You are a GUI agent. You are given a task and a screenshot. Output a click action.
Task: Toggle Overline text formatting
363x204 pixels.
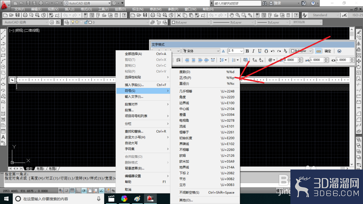pyautogui.click(x=266, y=51)
